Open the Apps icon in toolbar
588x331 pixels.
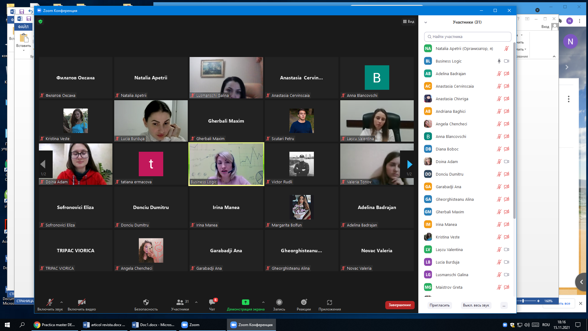(330, 302)
